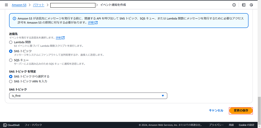Viewport: 261px width, 128px height.
Task: Click the info icon in the blue banner
Action: pos(14,18)
